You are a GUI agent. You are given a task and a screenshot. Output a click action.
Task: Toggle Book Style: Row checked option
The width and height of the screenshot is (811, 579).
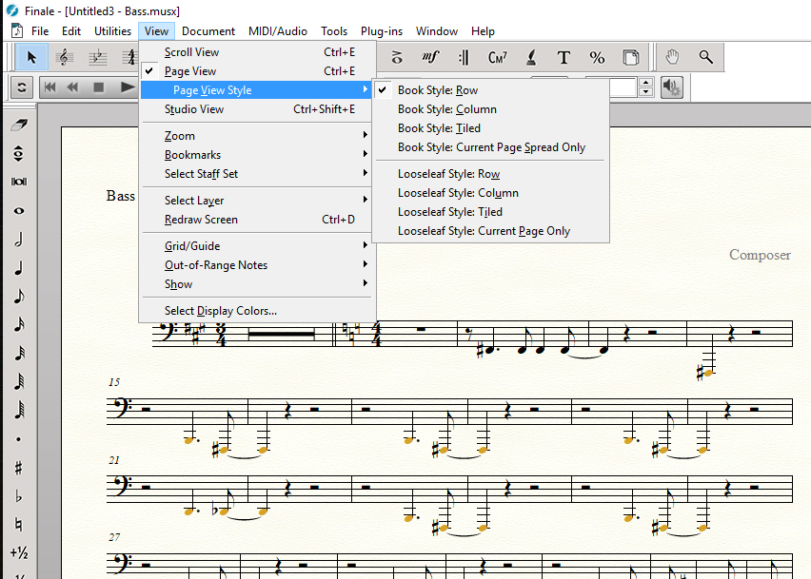438,90
